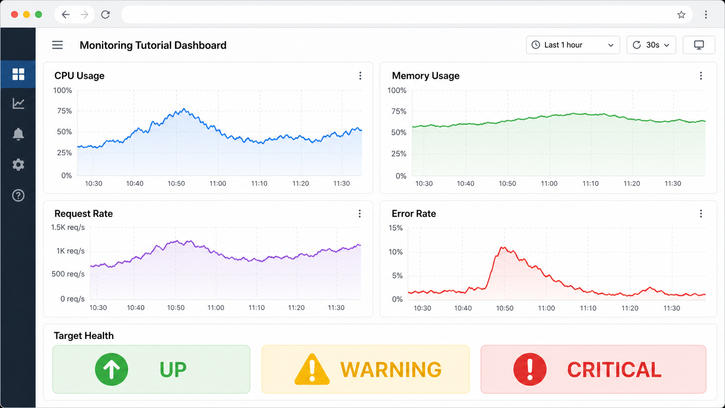The width and height of the screenshot is (725, 408).
Task: Expand the 30s refresh interval dropdown
Action: [651, 45]
